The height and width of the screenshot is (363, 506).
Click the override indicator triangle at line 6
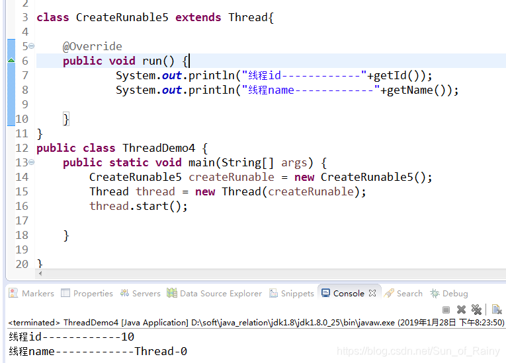[11, 60]
